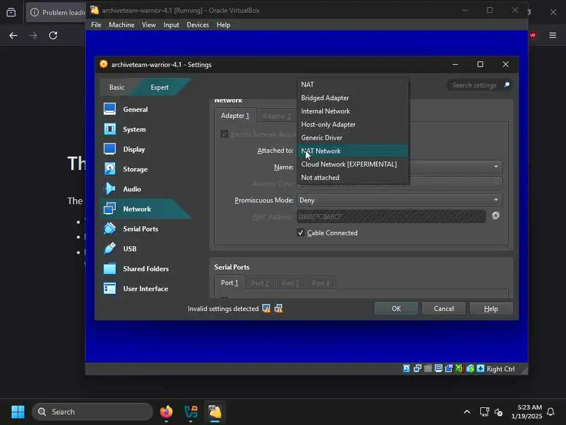Toggle the Cable Connected checkbox

300,233
